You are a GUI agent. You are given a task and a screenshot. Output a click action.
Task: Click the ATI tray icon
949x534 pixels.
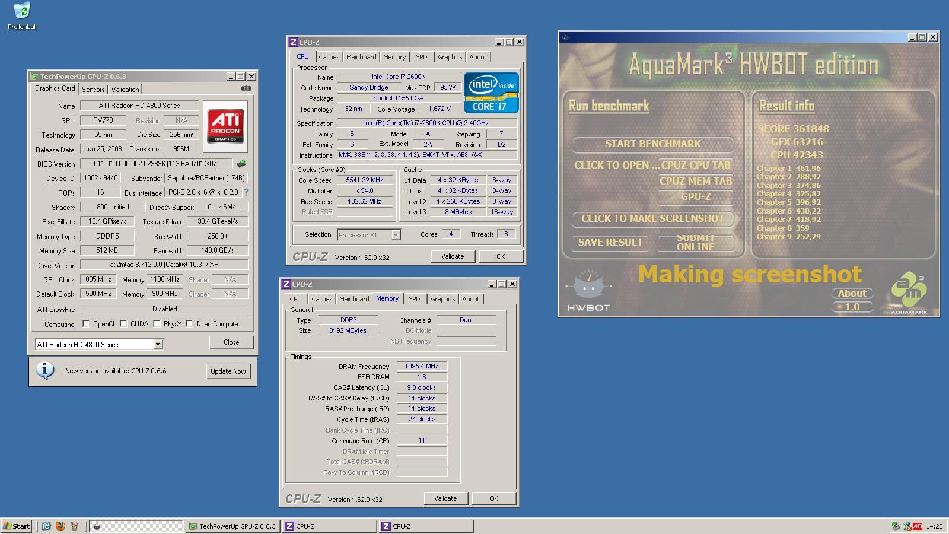tap(918, 526)
